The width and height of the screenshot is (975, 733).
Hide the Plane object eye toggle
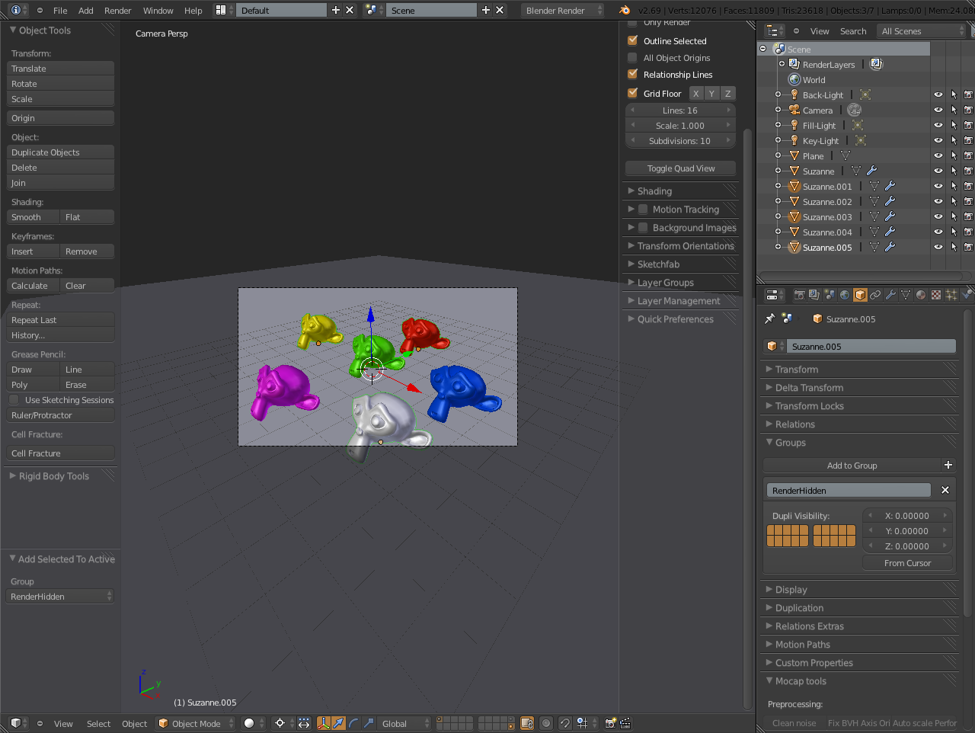[938, 155]
